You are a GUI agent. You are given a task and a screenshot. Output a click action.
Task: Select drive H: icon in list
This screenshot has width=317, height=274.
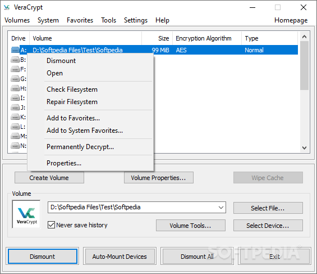click(x=15, y=88)
